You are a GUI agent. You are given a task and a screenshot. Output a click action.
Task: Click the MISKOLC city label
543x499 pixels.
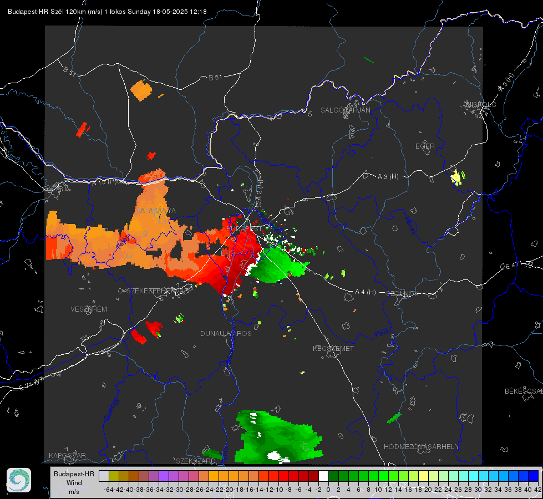click(x=481, y=105)
